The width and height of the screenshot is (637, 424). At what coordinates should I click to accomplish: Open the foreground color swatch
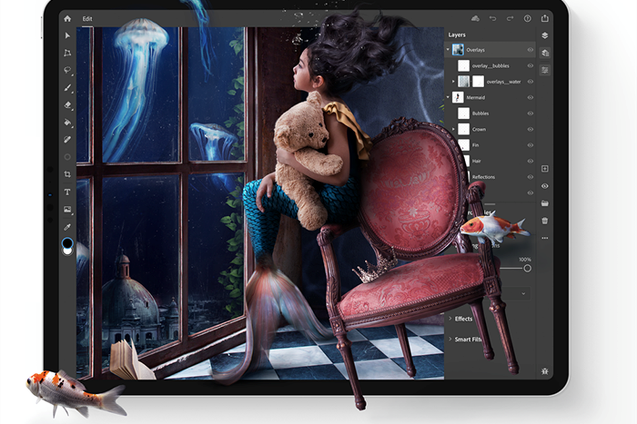tap(67, 242)
